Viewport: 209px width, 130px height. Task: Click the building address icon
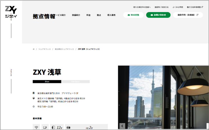[34, 93]
